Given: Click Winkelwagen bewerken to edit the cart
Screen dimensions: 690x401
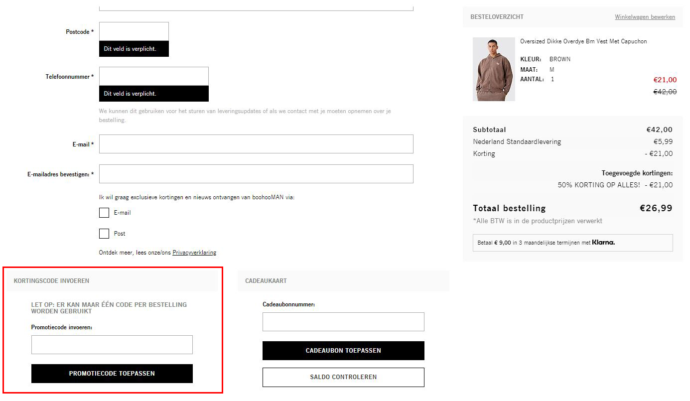Looking at the screenshot, I should (645, 16).
